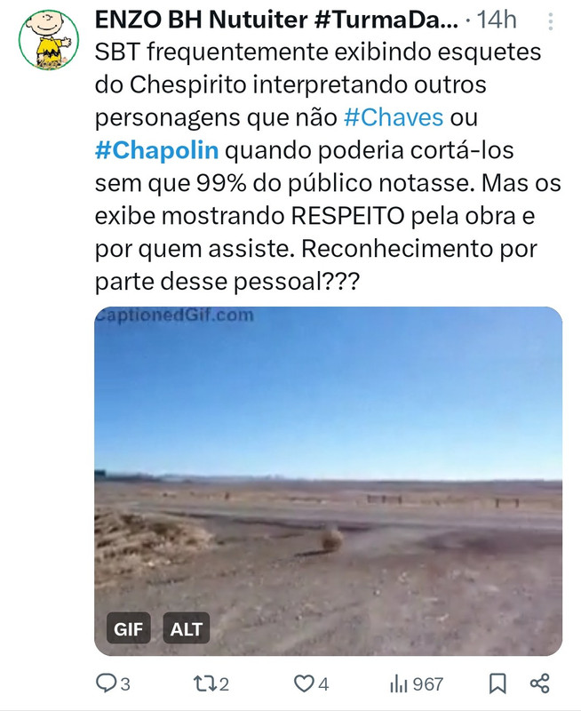The width and height of the screenshot is (581, 711).
Task: Open the reply comment icon
Action: (107, 683)
